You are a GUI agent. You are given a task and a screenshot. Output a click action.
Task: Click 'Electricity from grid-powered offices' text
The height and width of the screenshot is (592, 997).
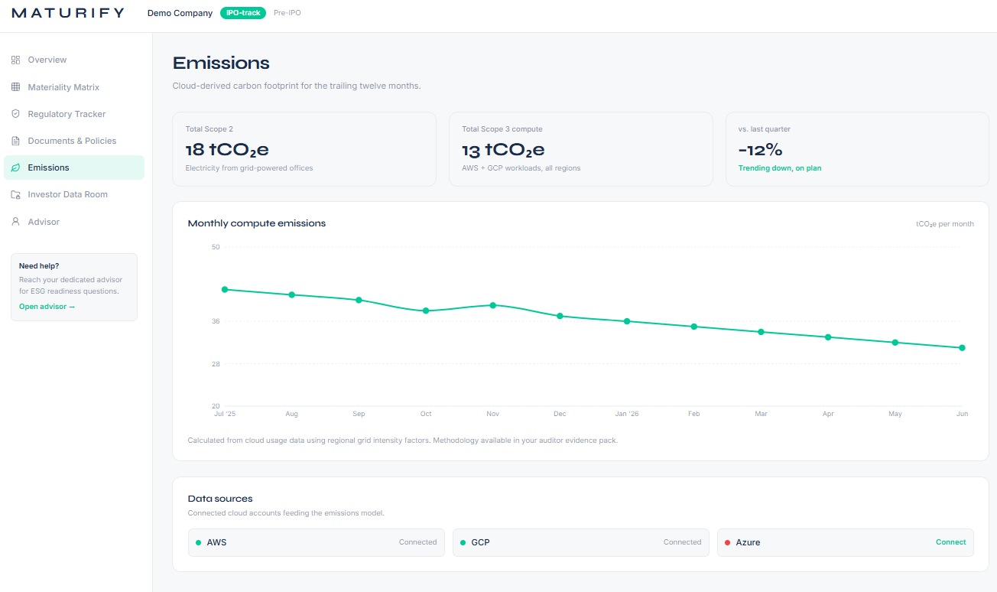coord(249,168)
